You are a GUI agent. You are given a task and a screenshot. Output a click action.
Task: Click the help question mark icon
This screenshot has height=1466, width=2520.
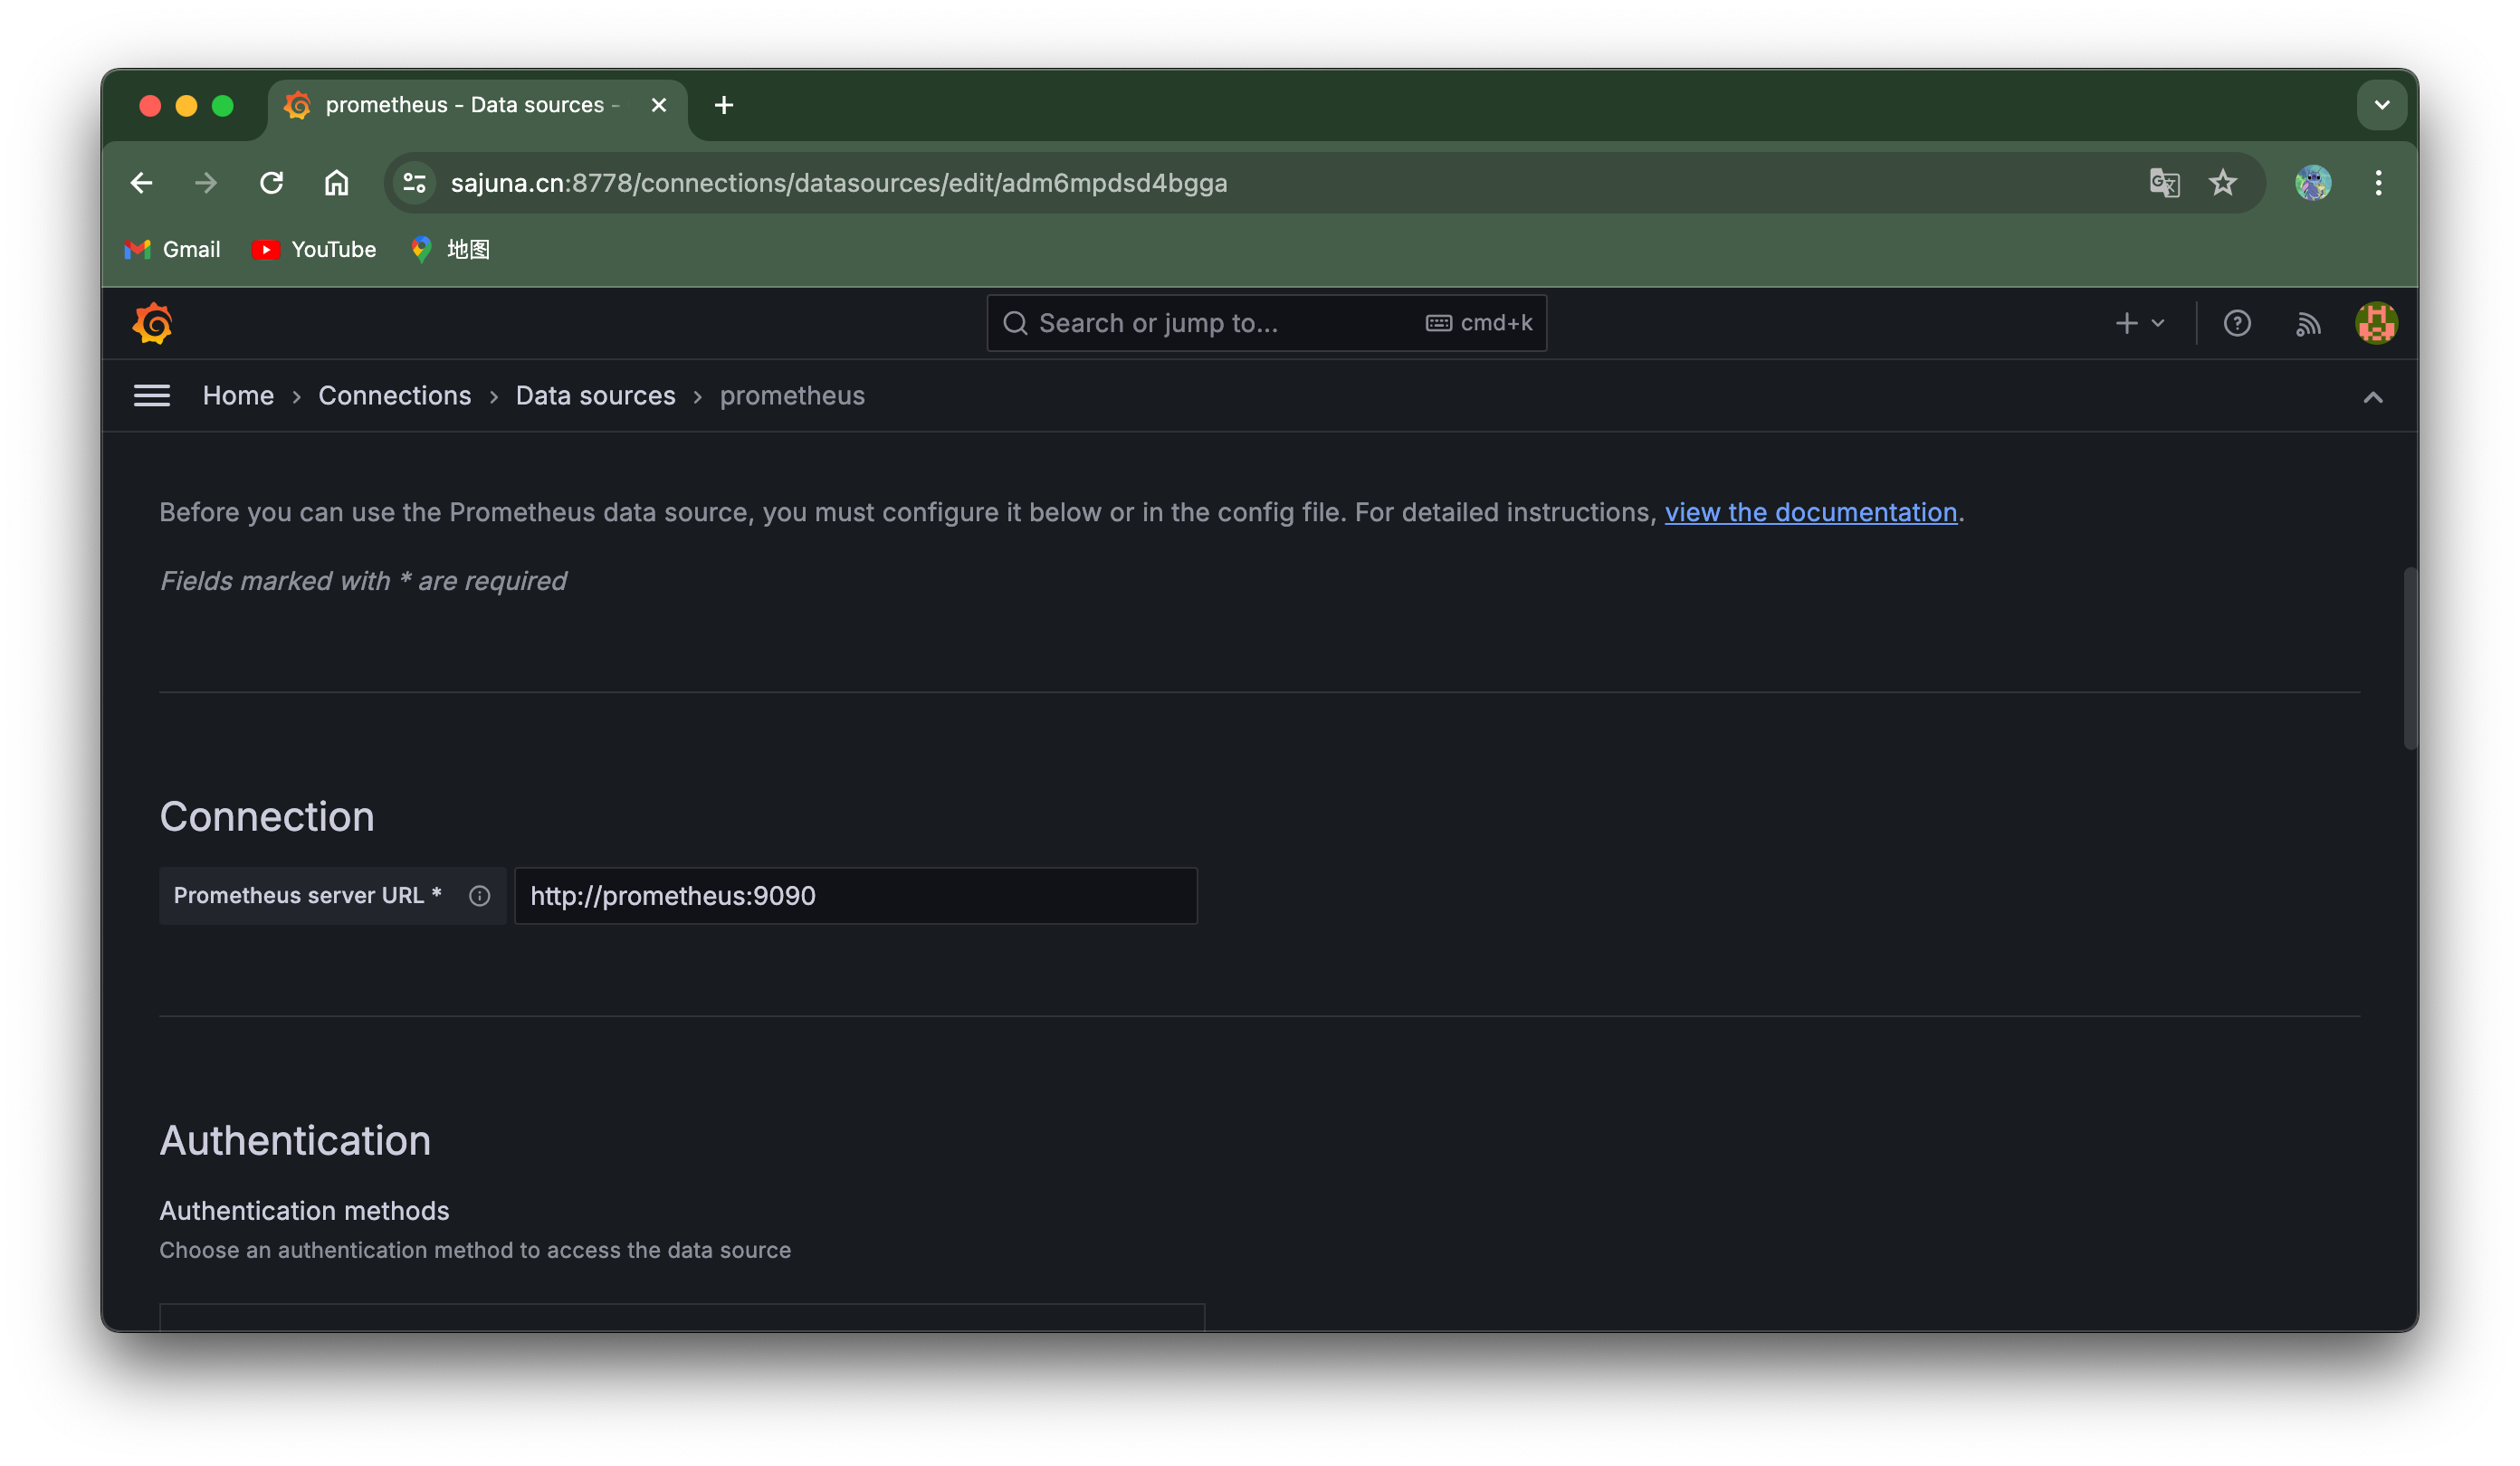(2236, 323)
